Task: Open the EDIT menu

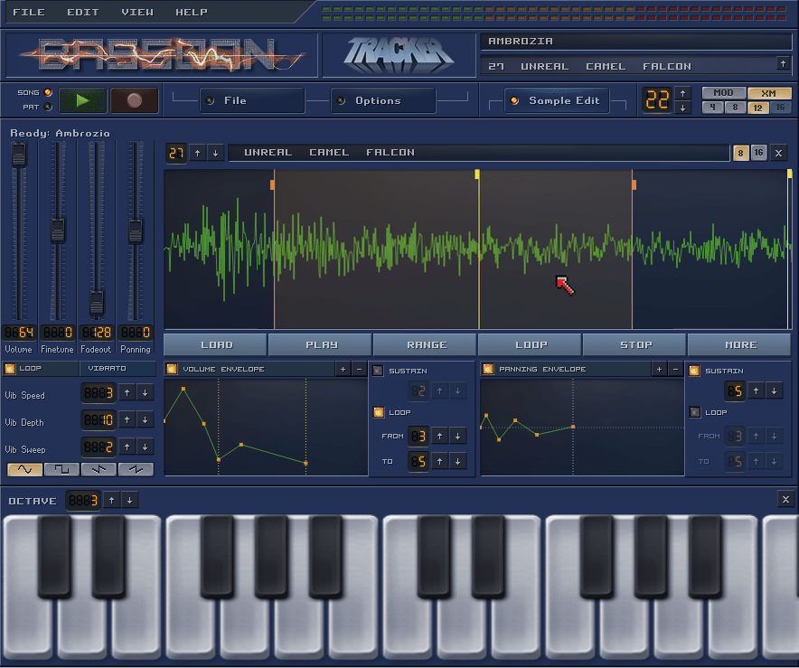Action: pyautogui.click(x=82, y=12)
